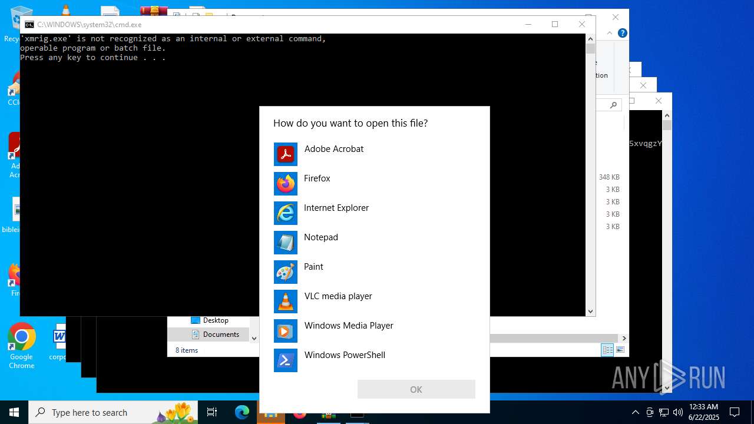
Task: Switch Explorer to large icons view
Action: [x=620, y=350]
